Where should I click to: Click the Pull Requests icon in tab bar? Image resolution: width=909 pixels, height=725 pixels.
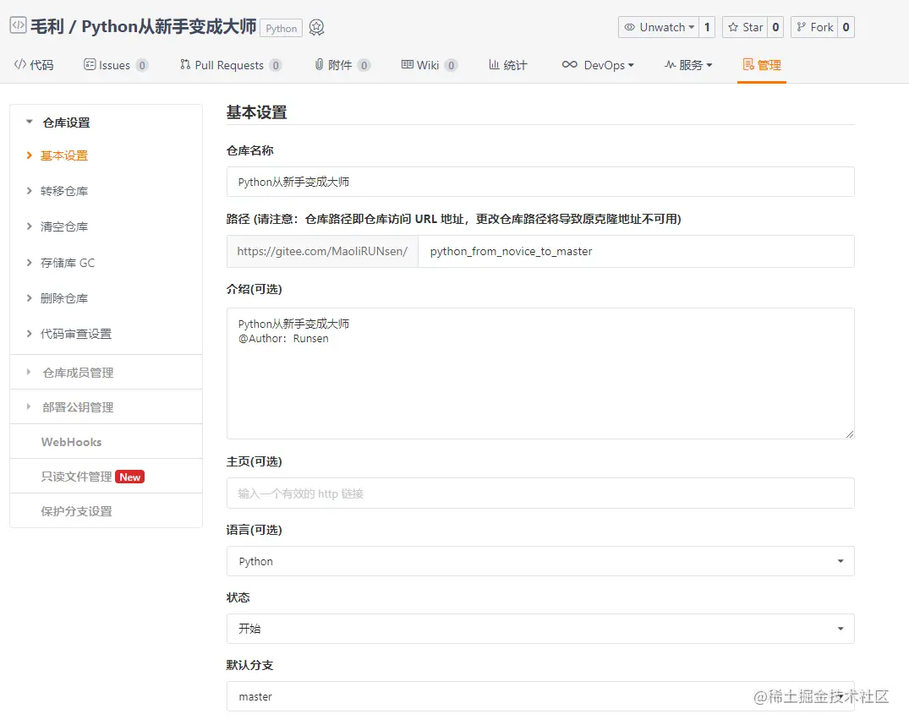pos(185,64)
